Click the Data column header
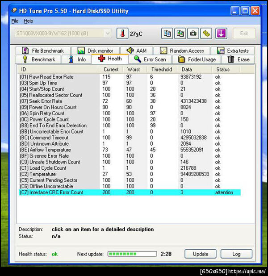This screenshot has height=276, width=268. click(194, 69)
